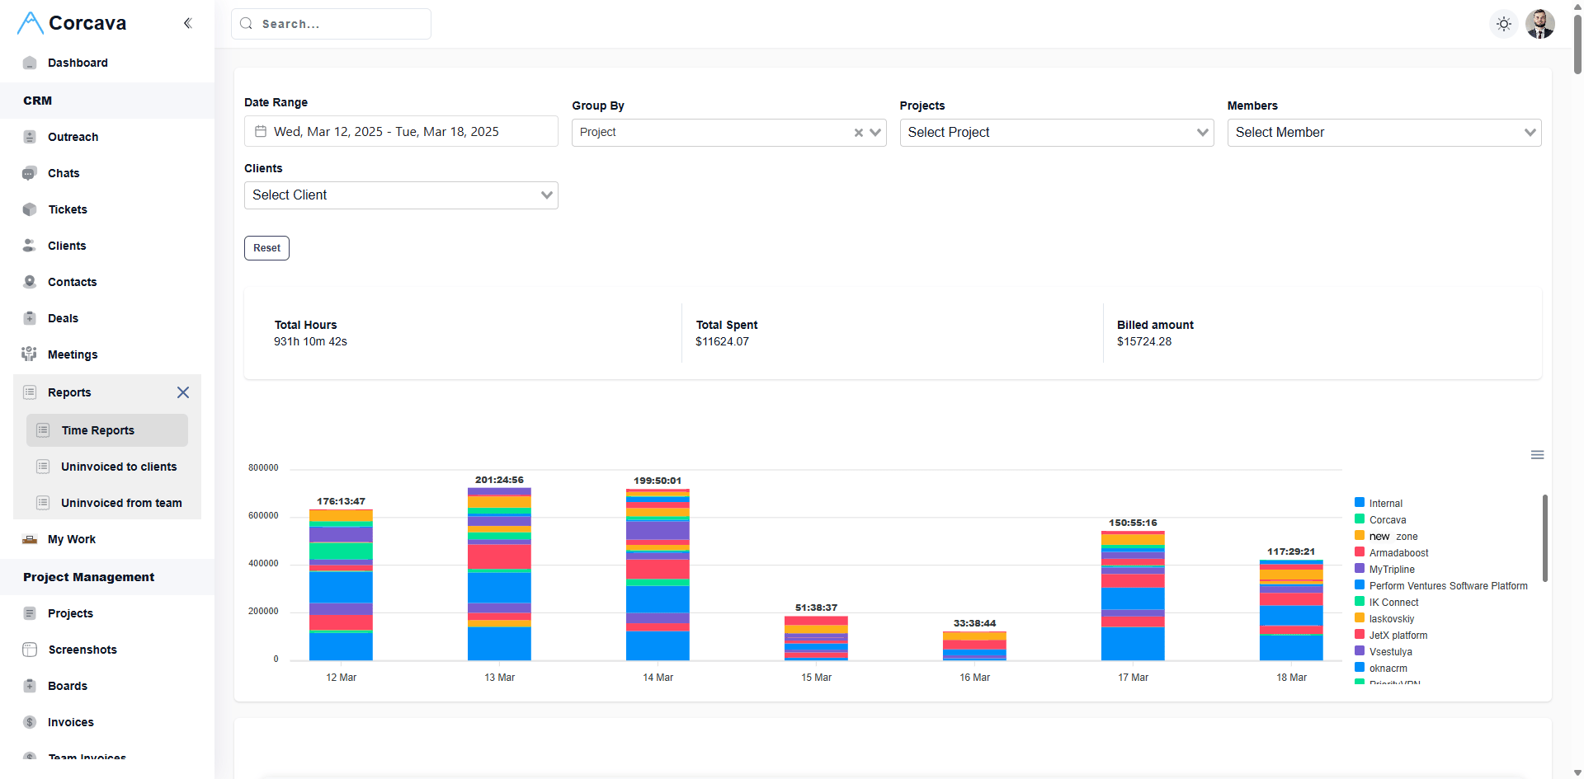
Task: Go to Uninvoiced from team report
Action: (x=121, y=503)
